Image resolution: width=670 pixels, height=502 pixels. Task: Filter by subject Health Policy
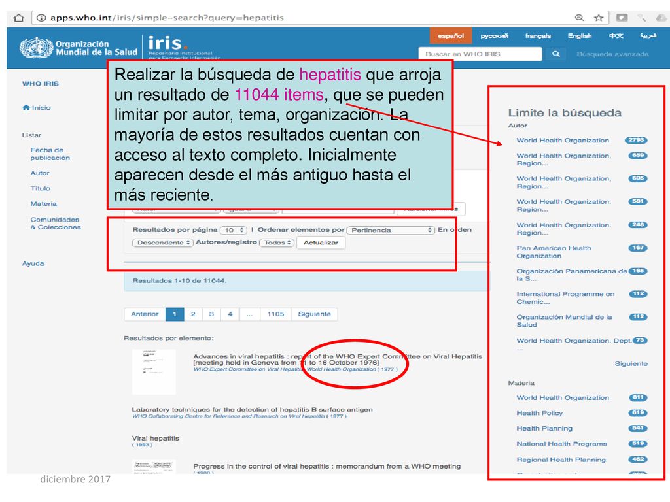(x=540, y=413)
